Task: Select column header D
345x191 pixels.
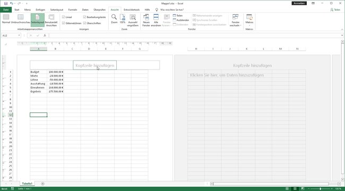Action: click(89, 49)
